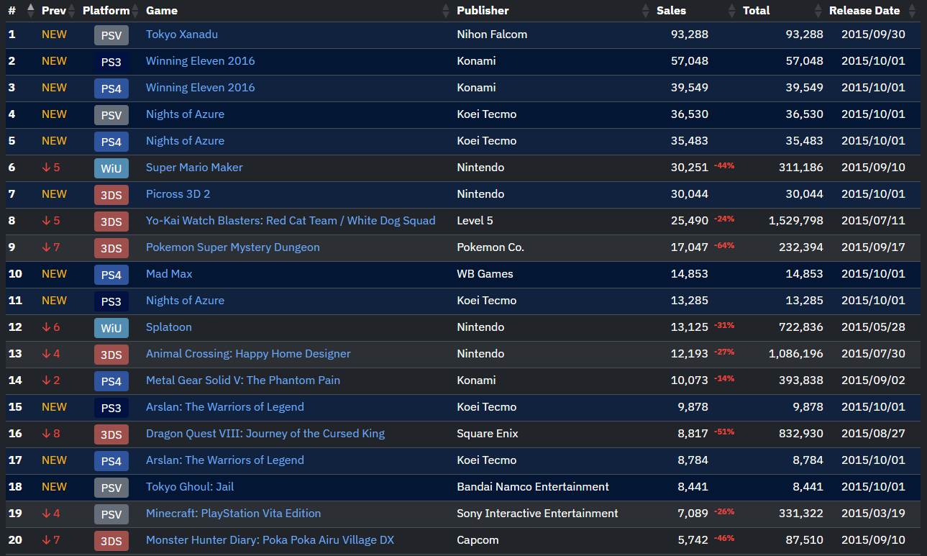Viewport: 927px width, 556px height.
Task: Click the sort arrows beside the Total header
Action: [x=818, y=11]
